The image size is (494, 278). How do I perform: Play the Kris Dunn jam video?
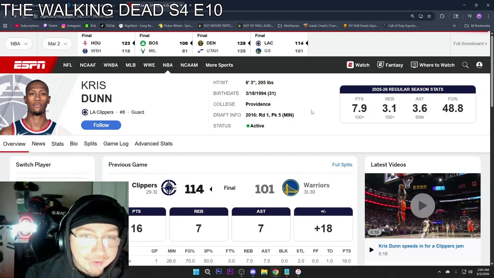click(423, 205)
